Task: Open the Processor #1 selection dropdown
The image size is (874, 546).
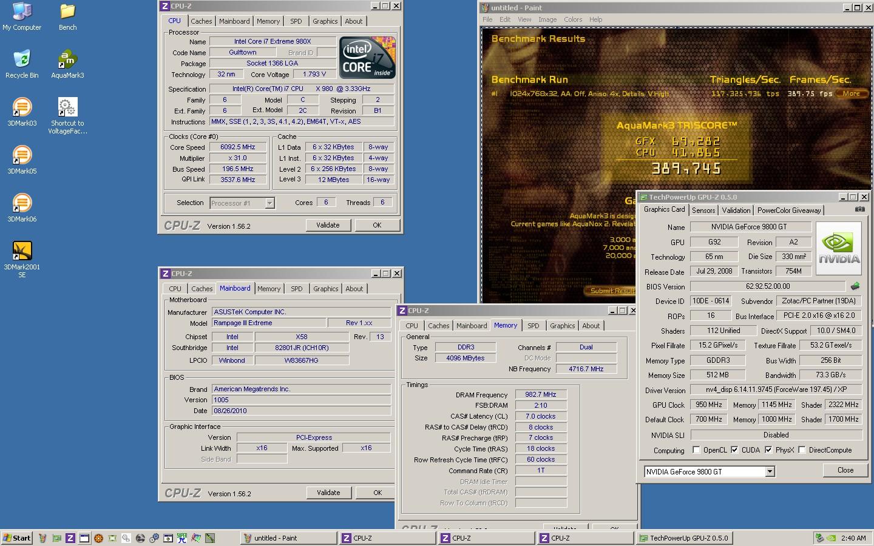Action: click(x=269, y=203)
